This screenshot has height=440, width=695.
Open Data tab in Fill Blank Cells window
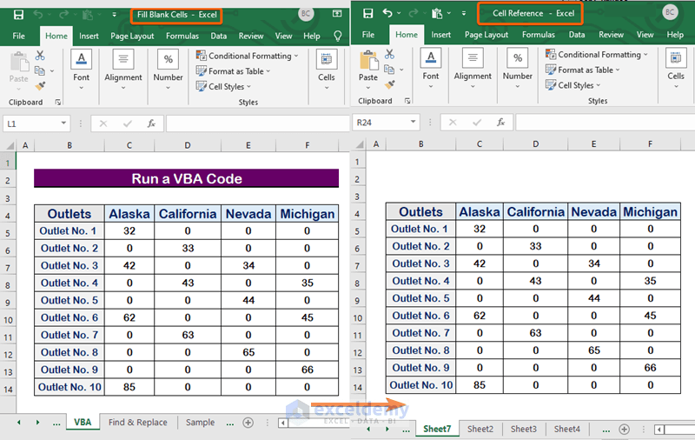[x=219, y=36]
